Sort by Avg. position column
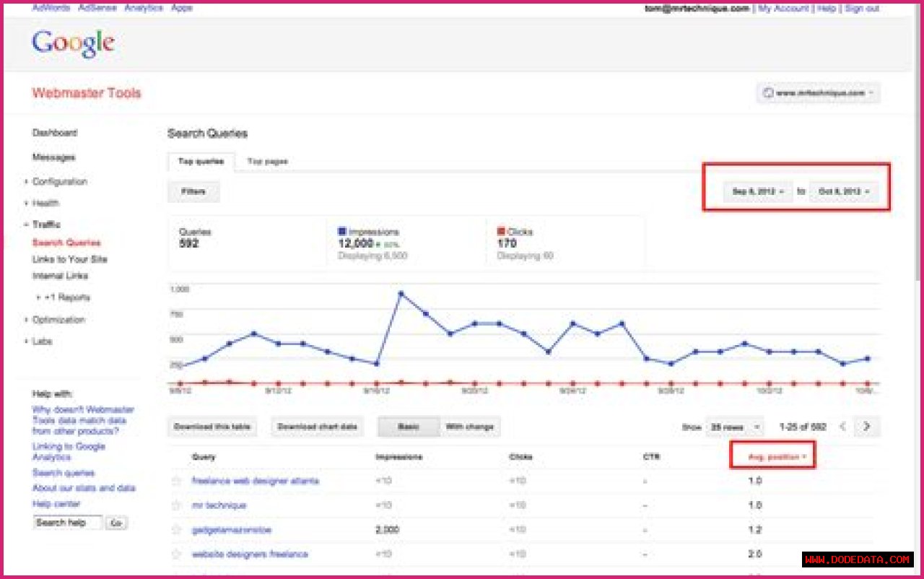Viewport: 924px width, 579px height. point(777,457)
